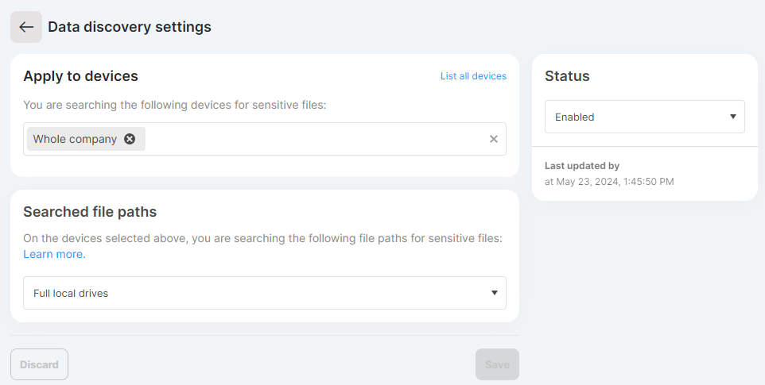The image size is (765, 385).
Task: Select the Whole company tag label
Action: [75, 139]
